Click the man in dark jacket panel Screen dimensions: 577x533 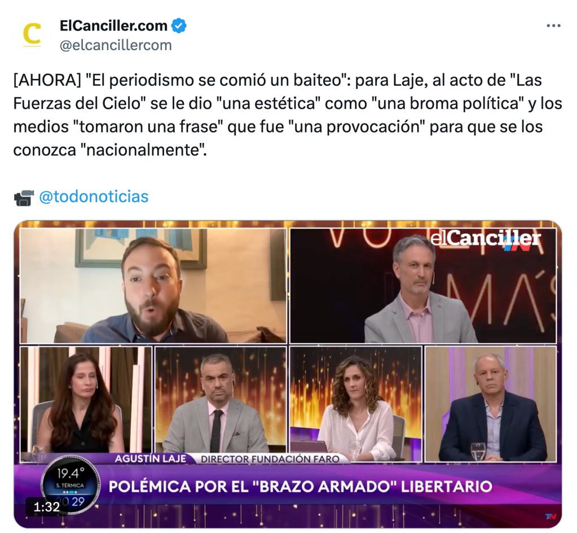[491, 403]
